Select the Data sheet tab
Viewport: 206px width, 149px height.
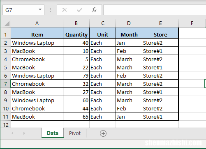tap(53, 133)
